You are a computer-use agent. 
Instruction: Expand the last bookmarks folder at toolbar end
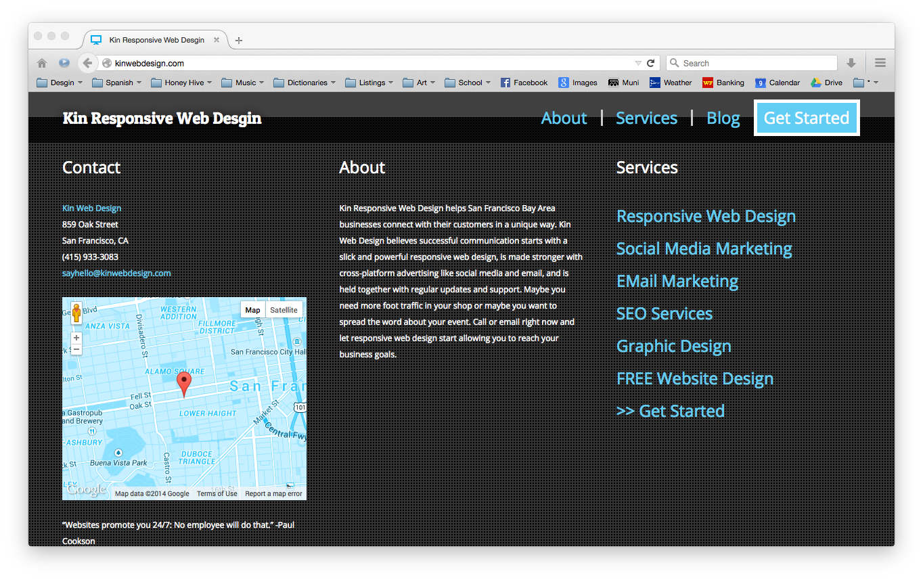865,83
